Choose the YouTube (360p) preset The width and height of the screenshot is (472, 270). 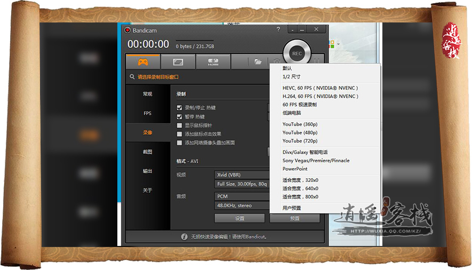pyautogui.click(x=325, y=124)
